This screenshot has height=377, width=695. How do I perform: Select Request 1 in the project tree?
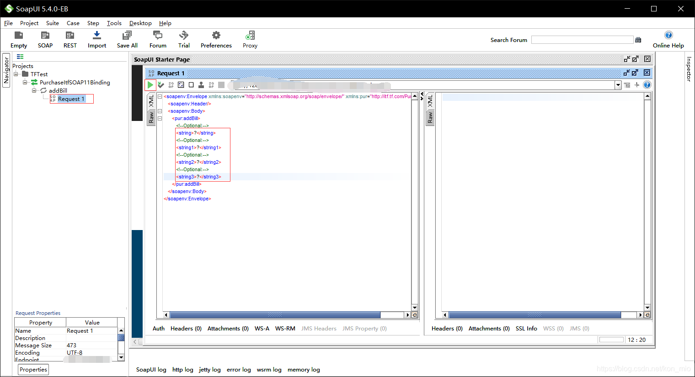(x=71, y=99)
